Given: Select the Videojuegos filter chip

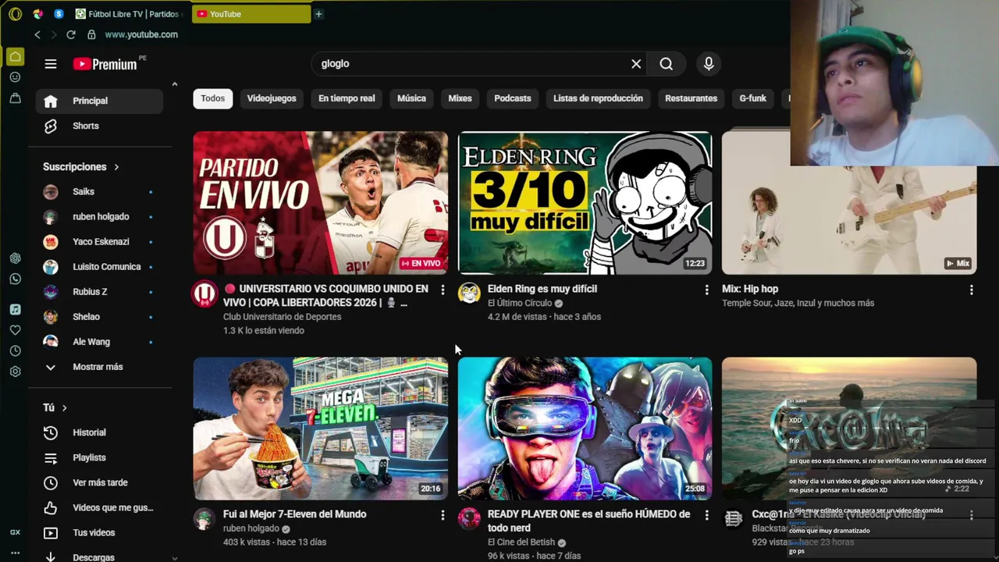Looking at the screenshot, I should point(272,98).
